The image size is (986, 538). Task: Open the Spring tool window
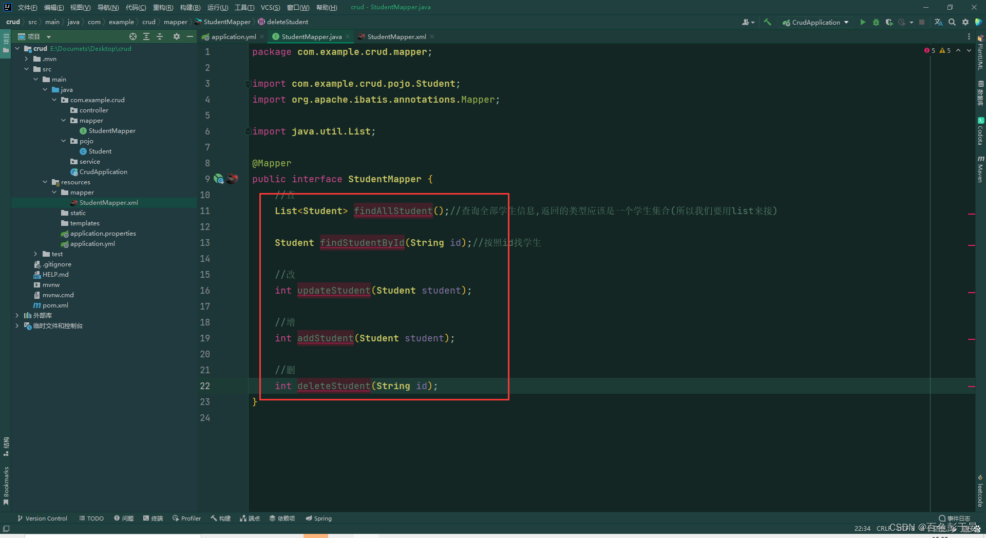tap(319, 518)
